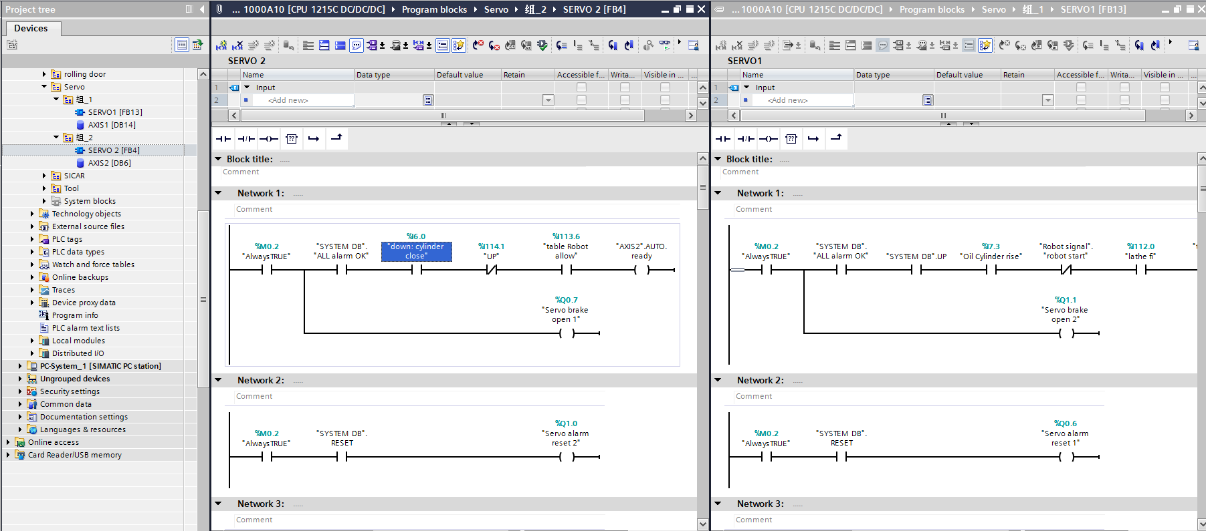1206x531 pixels.
Task: Expand PLC tags node
Action: click(32, 239)
